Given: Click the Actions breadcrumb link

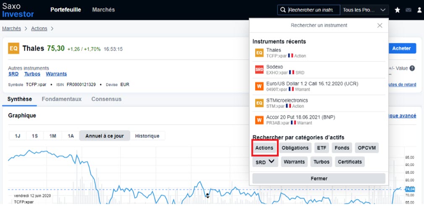Looking at the screenshot, I should click(39, 28).
